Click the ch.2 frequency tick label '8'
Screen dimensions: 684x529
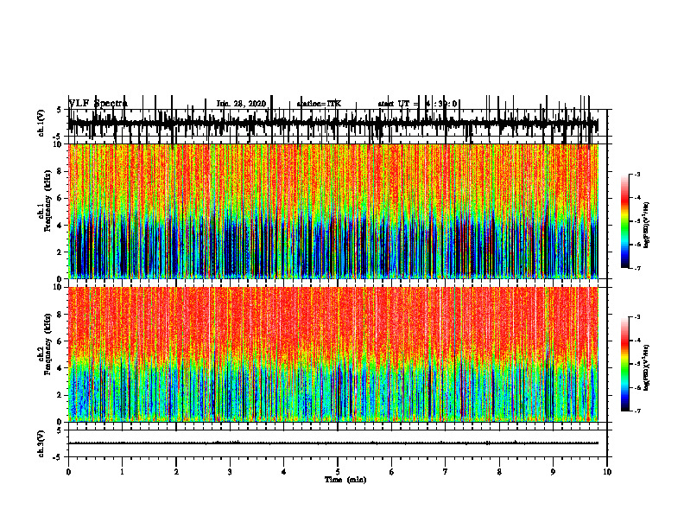point(60,315)
